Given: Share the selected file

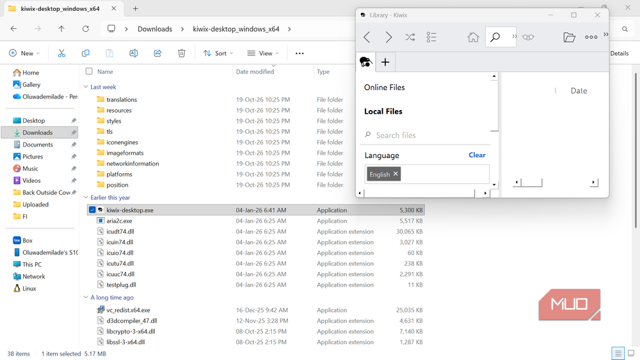Looking at the screenshot, I should point(157,53).
